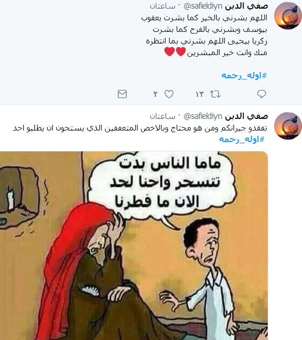Like the first tweet with heart icon
This screenshot has width=302, height=340.
[169, 94]
